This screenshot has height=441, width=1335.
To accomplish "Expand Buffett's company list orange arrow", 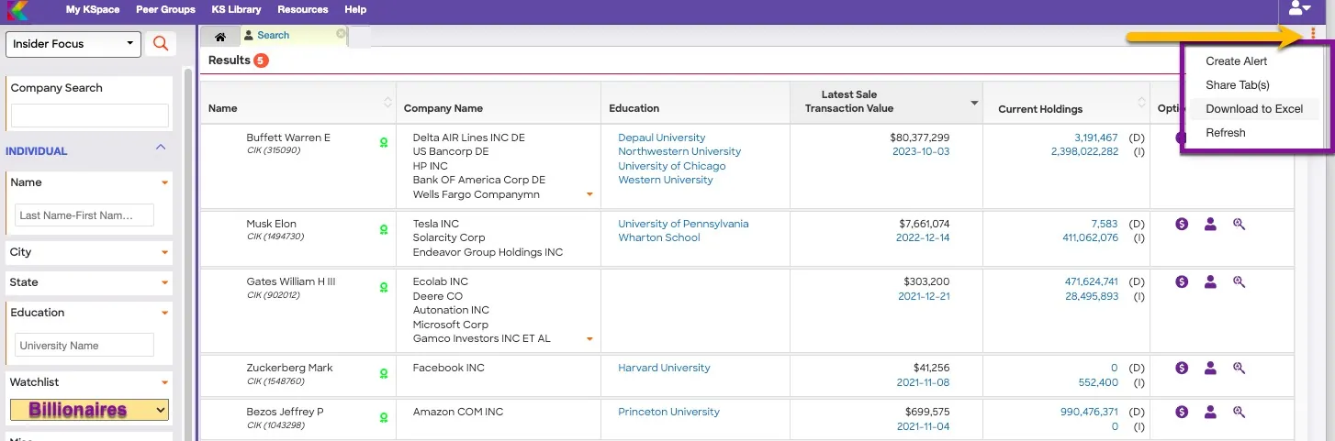I will pyautogui.click(x=589, y=194).
